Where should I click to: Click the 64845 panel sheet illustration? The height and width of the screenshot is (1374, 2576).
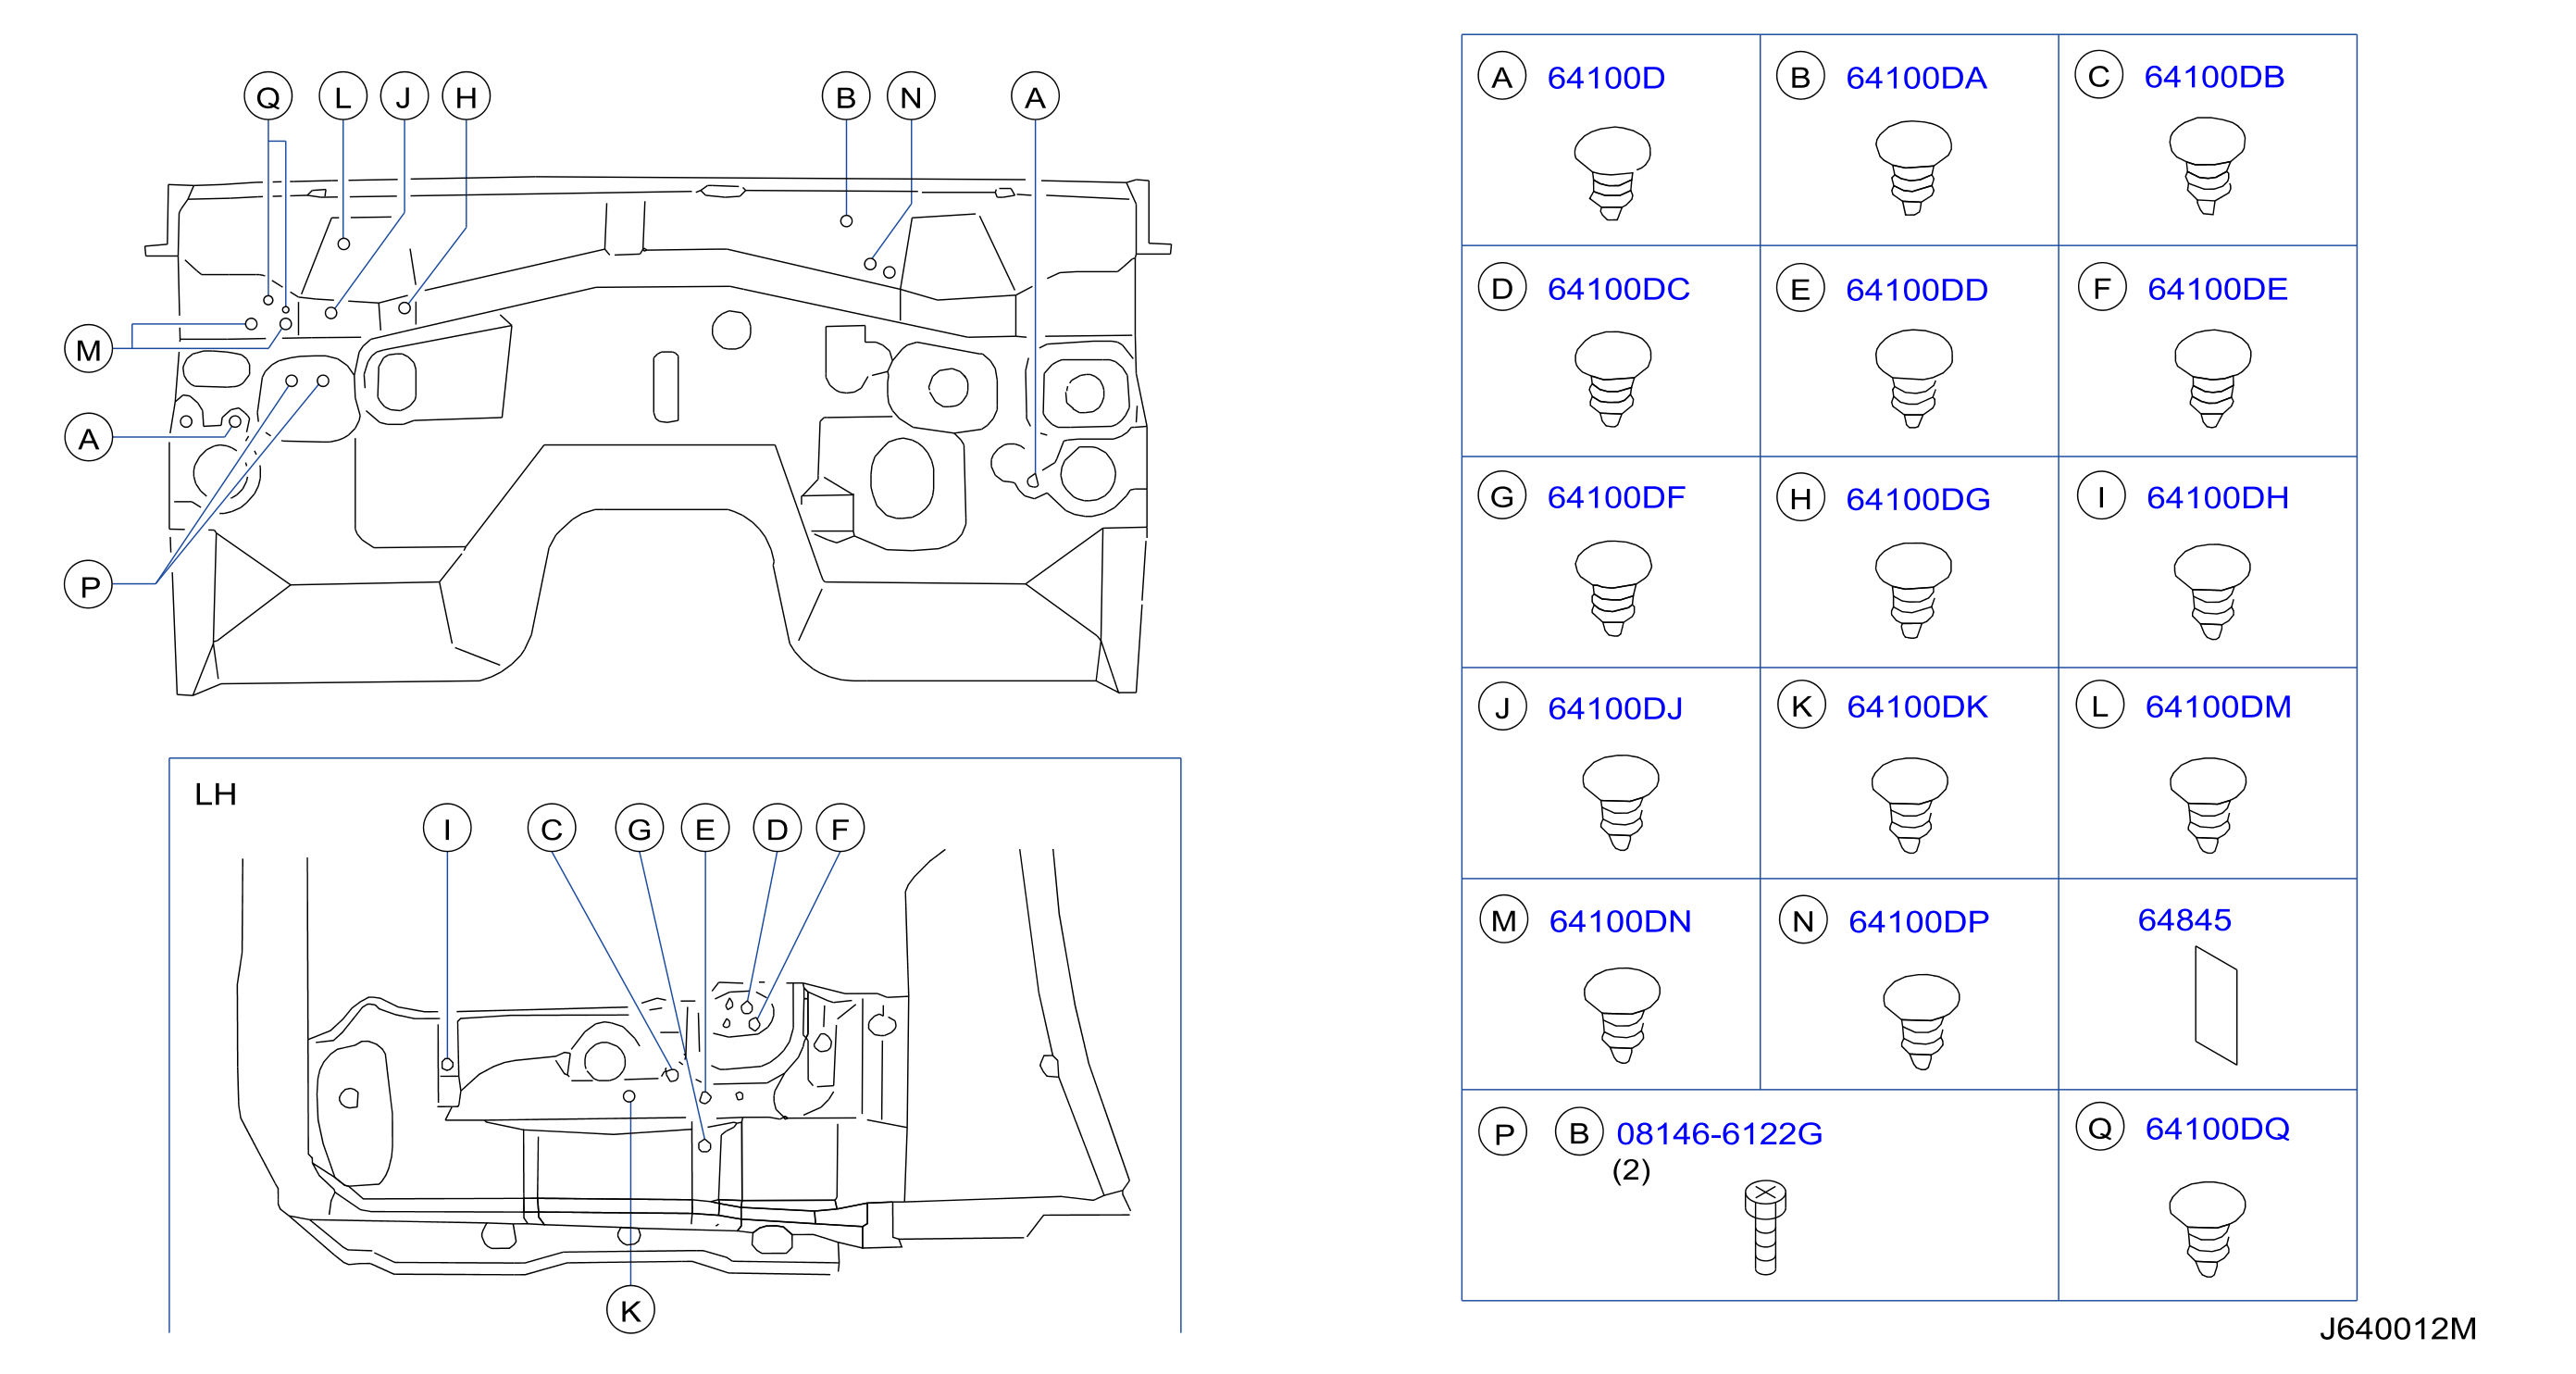tap(2216, 1006)
